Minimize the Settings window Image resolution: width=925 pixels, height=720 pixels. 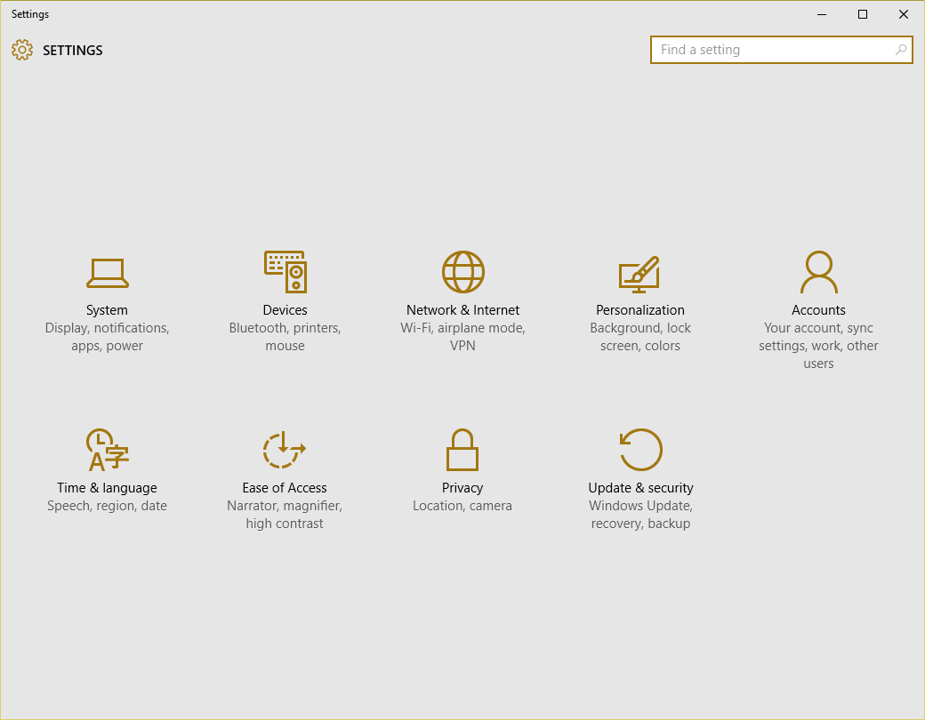pos(822,14)
